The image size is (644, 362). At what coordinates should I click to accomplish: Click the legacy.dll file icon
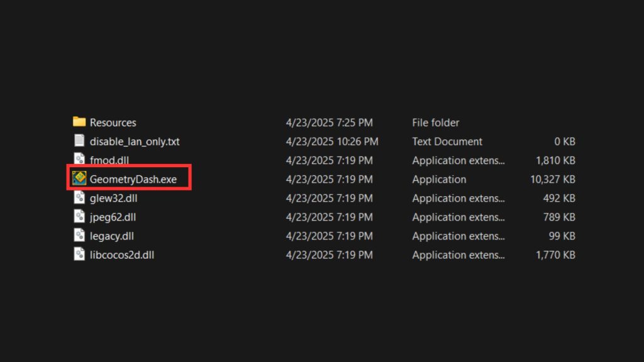click(x=79, y=236)
